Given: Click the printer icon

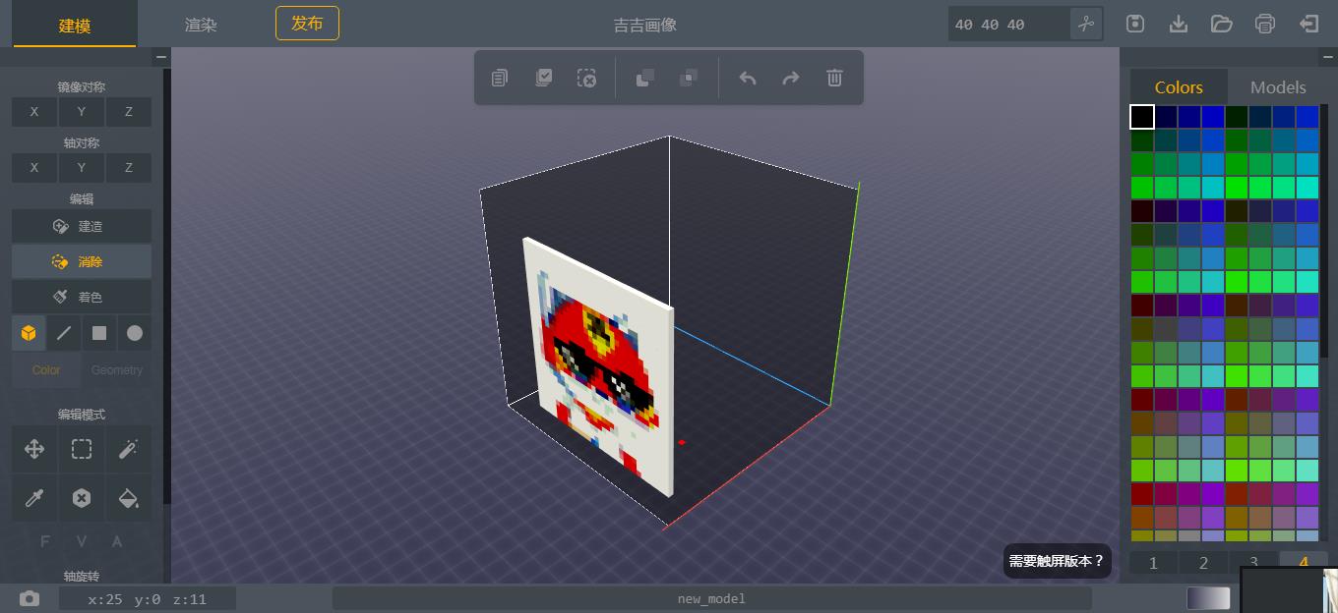Looking at the screenshot, I should click(x=1265, y=24).
